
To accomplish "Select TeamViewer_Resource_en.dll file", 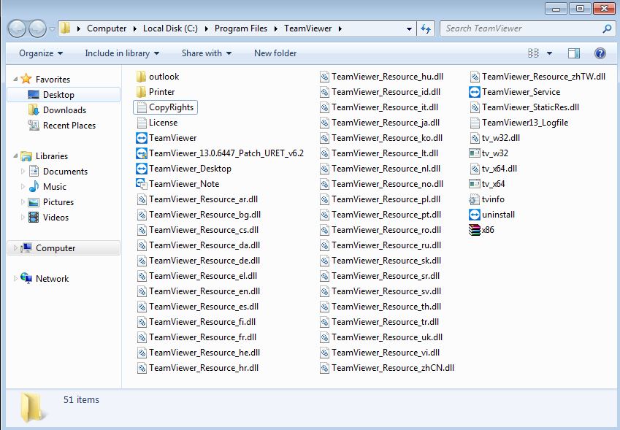I will pyautogui.click(x=199, y=291).
